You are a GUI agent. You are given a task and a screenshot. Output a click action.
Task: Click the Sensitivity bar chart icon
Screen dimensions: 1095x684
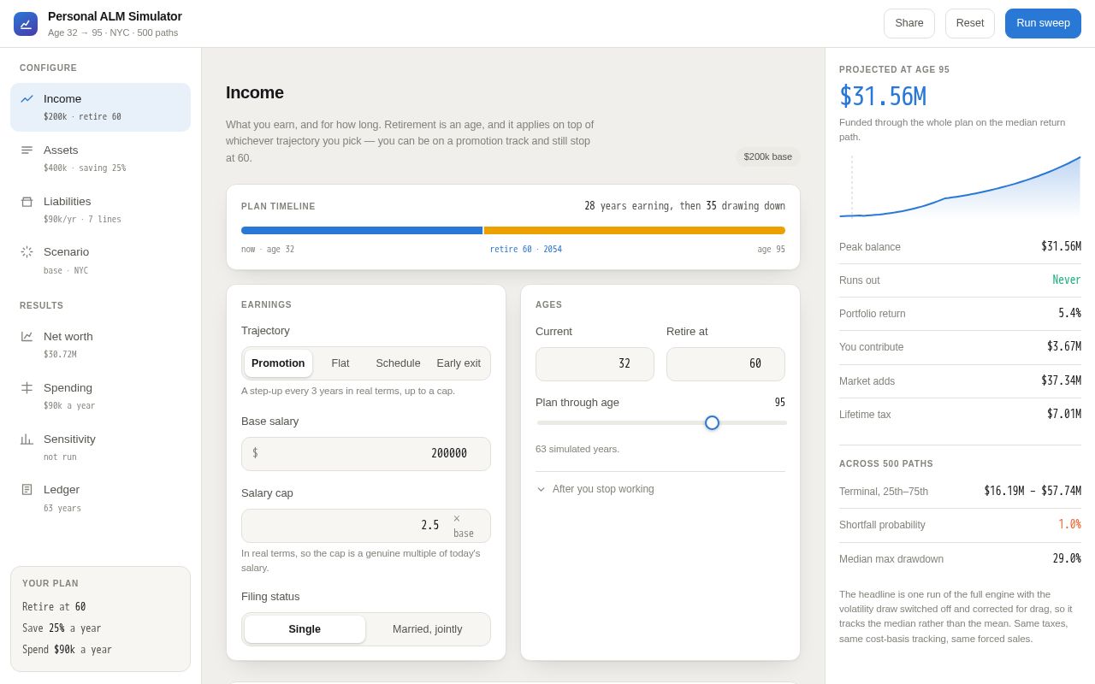click(x=27, y=439)
